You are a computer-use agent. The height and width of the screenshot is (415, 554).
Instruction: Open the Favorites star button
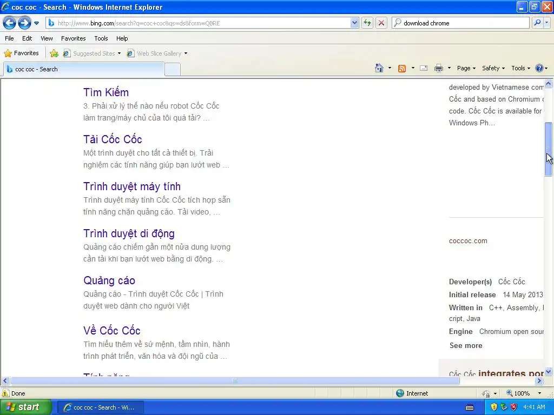pyautogui.click(x=21, y=53)
